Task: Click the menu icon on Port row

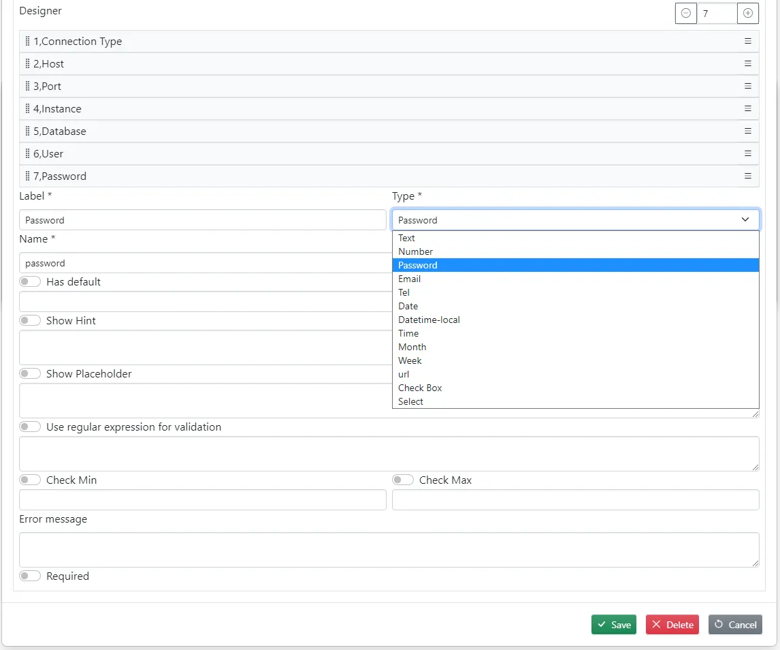Action: [747, 87]
